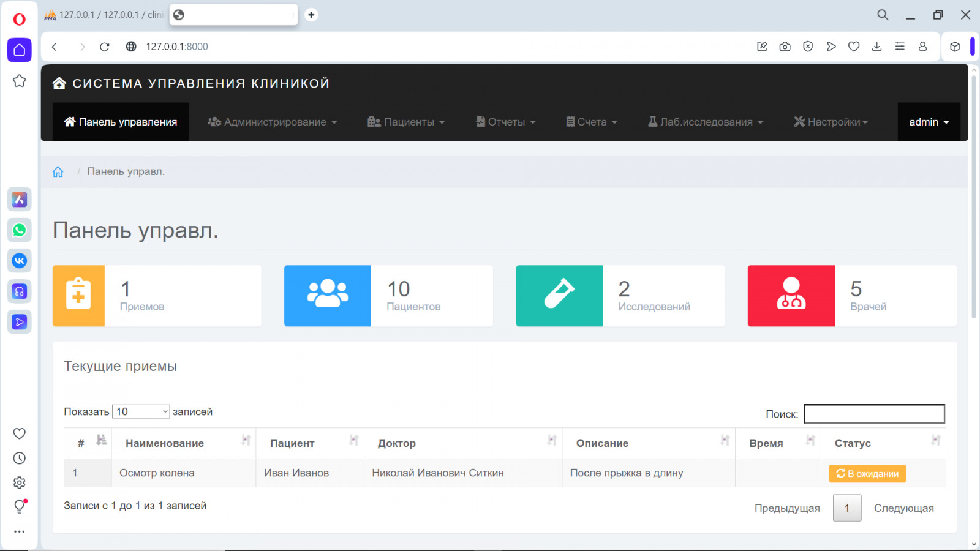
Task: Open the bookmarks star in Opera sidebar
Action: point(20,81)
